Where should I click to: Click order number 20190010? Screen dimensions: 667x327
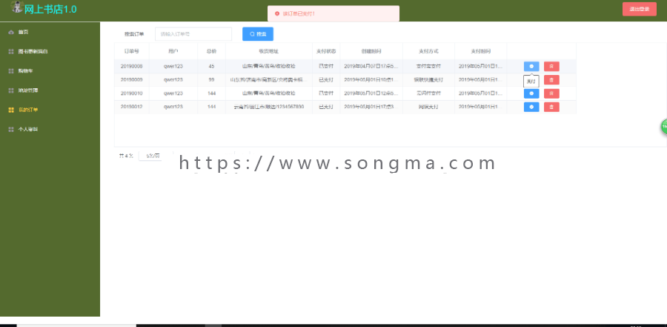coord(131,93)
